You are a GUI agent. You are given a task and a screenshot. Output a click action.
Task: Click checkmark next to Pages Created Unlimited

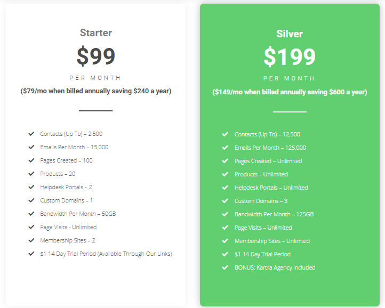[225, 161]
